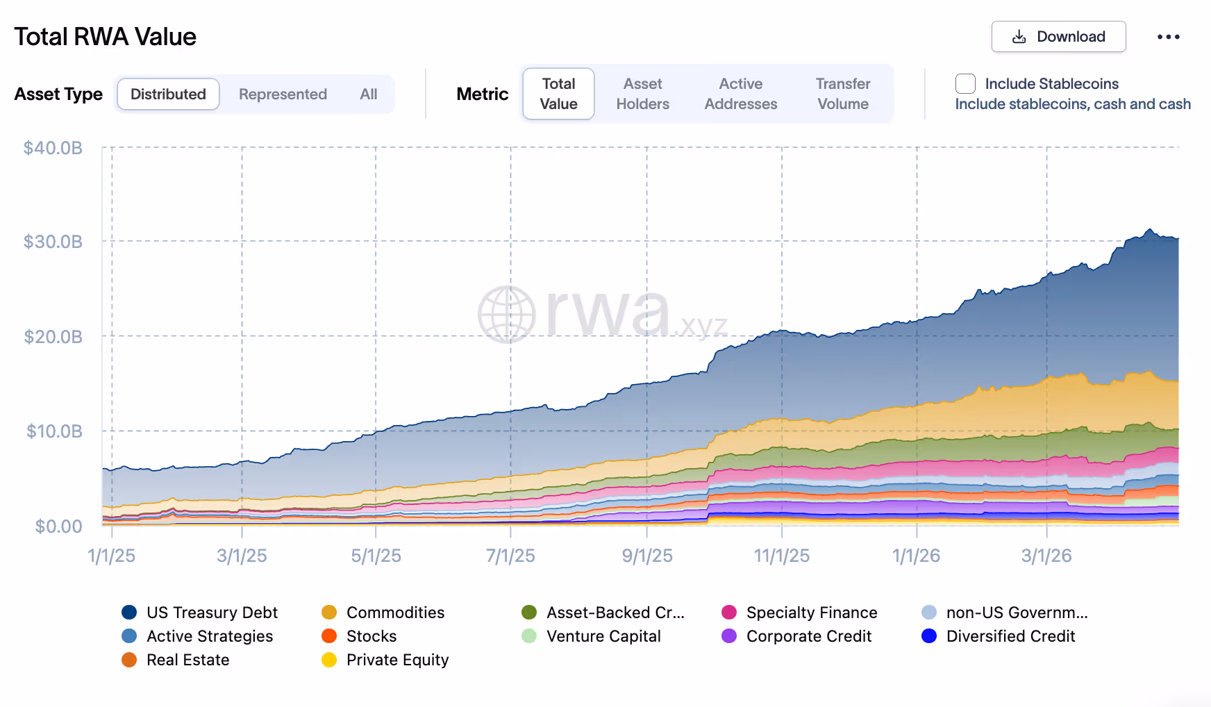The image size is (1211, 707).
Task: Click the $30.0B y-axis label
Action: 53,242
